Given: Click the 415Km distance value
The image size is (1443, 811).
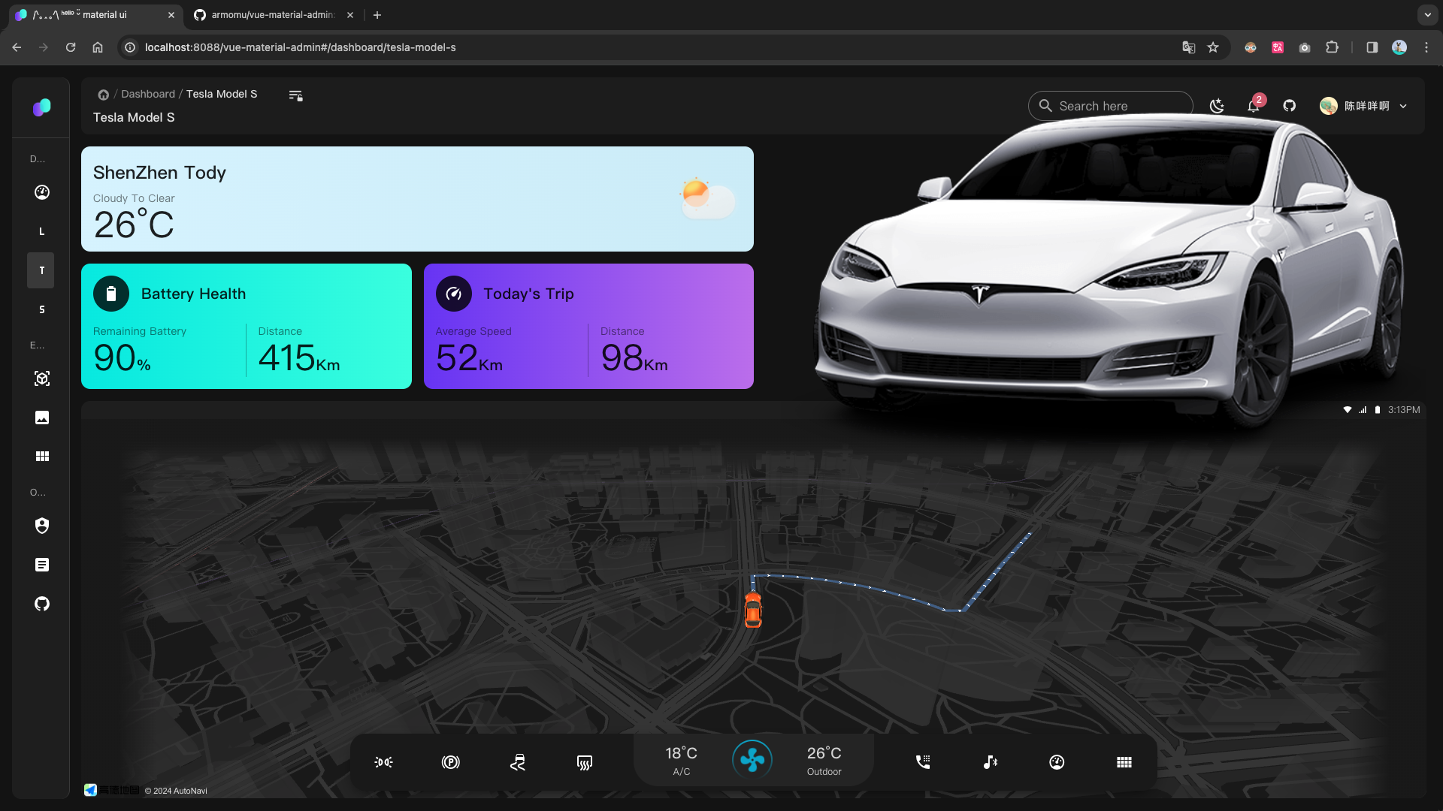Looking at the screenshot, I should 299,358.
